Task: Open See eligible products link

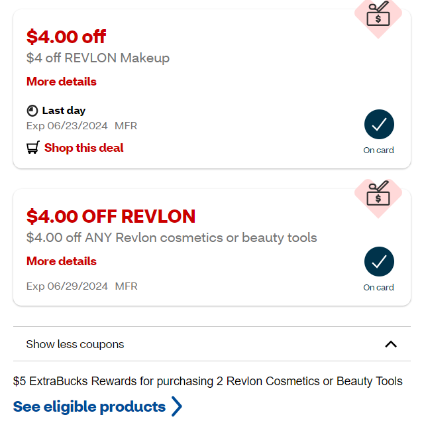Action: (x=89, y=406)
